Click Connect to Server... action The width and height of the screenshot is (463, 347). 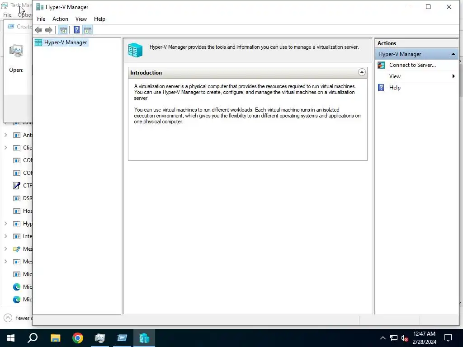[412, 65]
